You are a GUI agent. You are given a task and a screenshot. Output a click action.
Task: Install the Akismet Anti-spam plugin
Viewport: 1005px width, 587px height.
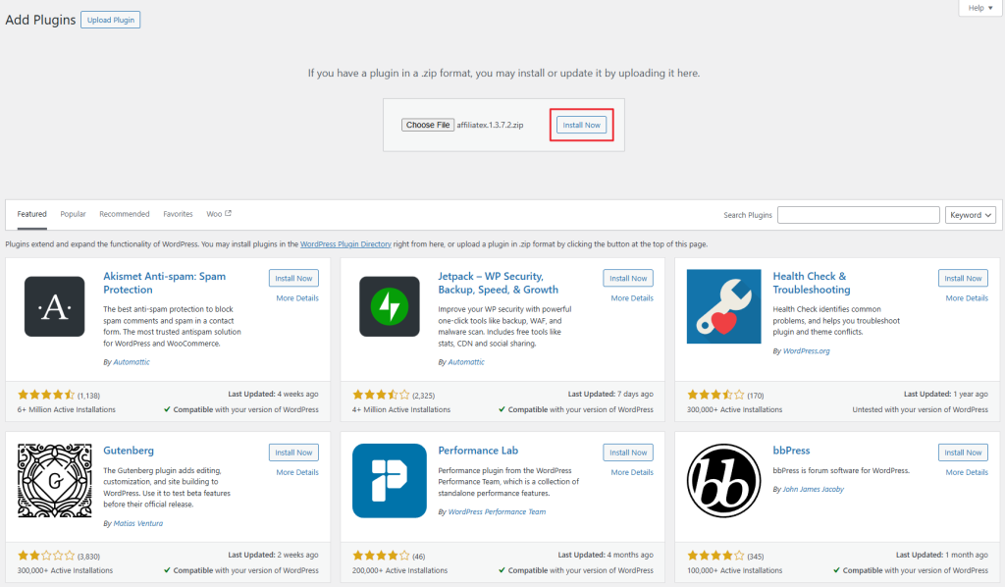(293, 278)
